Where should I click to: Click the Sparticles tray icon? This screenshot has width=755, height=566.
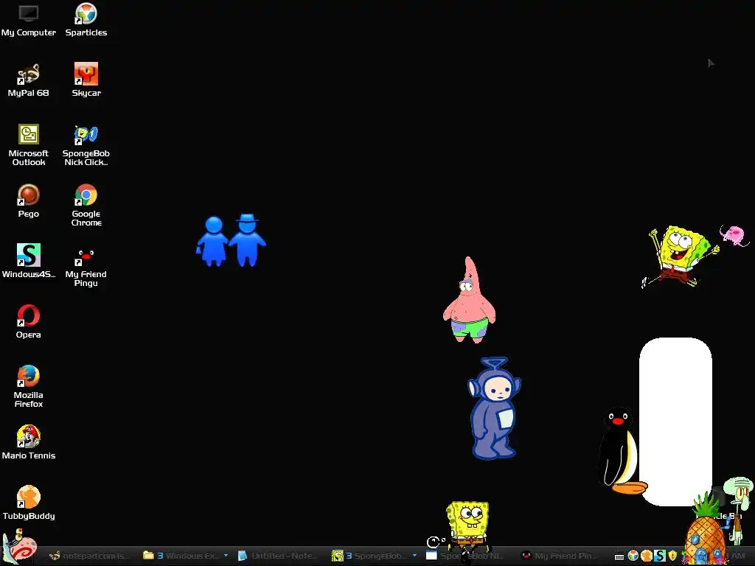click(633, 556)
